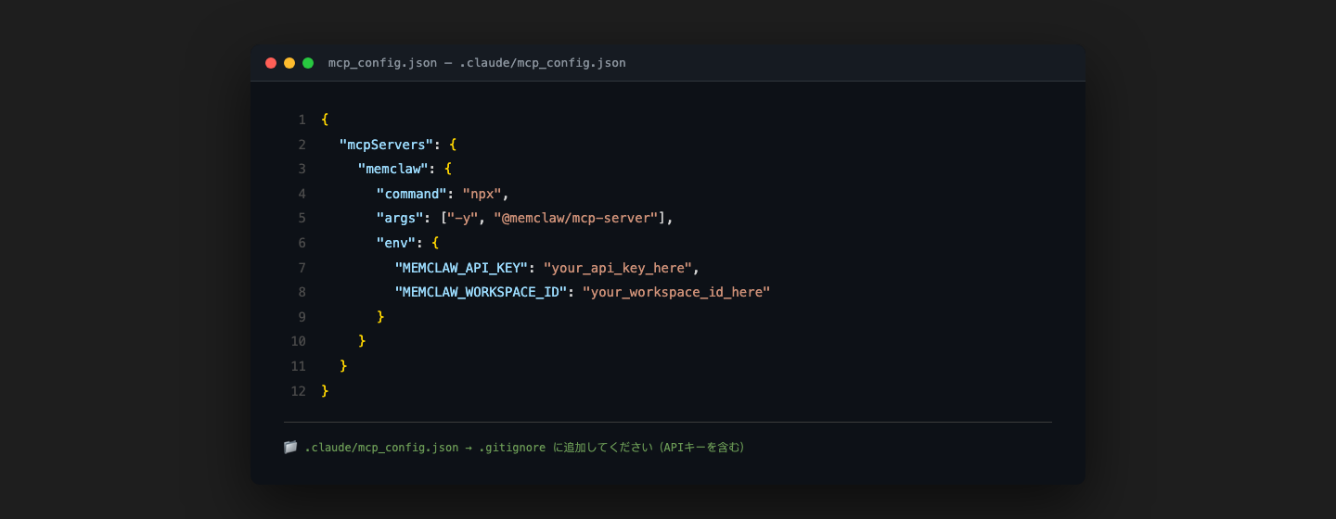The image size is (1336, 519).
Task: Select the "@memclaw/mcp-server" package string
Action: 576,218
